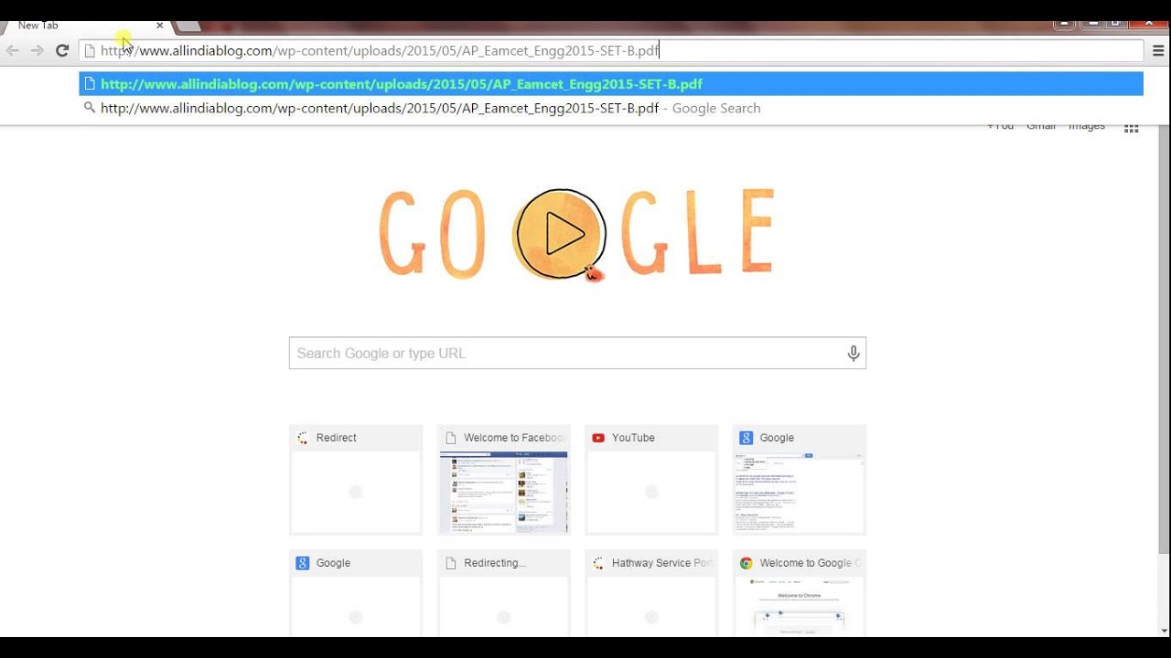
Task: Open the Google apps grid
Action: pyautogui.click(x=1131, y=129)
